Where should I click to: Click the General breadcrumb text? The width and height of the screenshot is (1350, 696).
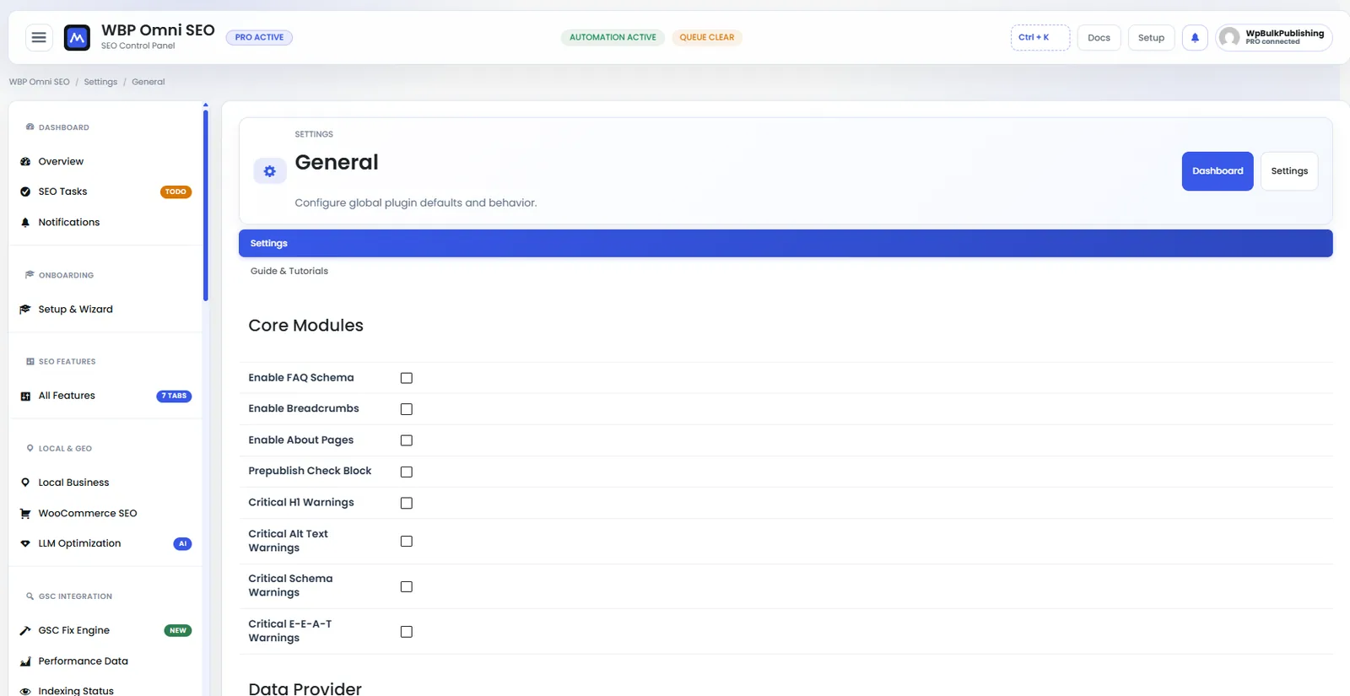(x=148, y=82)
